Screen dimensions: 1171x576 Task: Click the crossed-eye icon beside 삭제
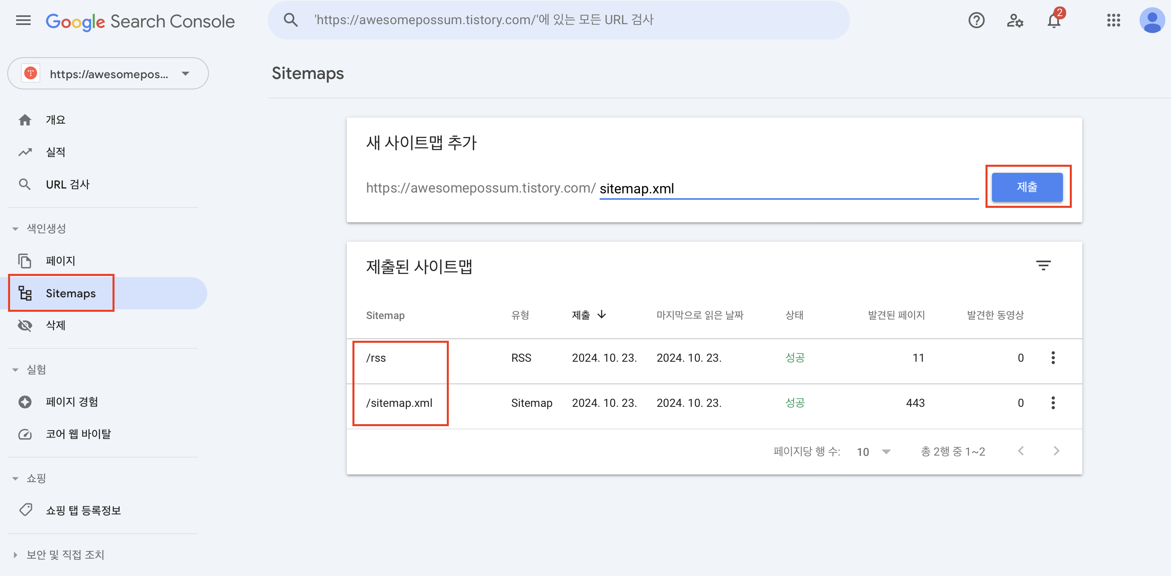pos(25,325)
